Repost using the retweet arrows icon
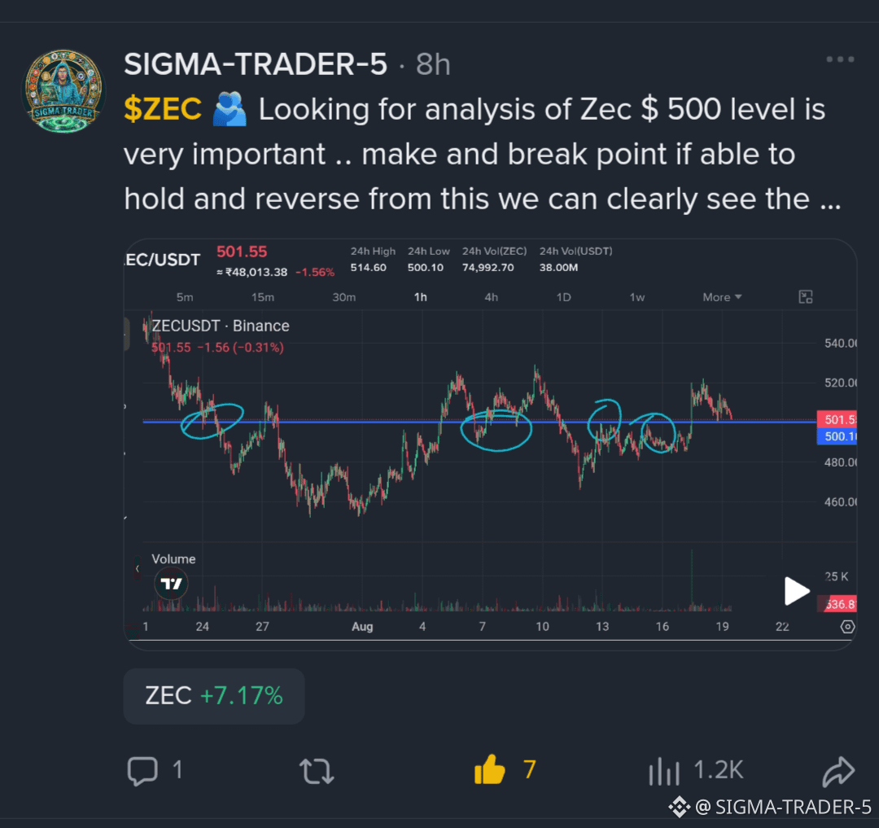 (x=317, y=771)
